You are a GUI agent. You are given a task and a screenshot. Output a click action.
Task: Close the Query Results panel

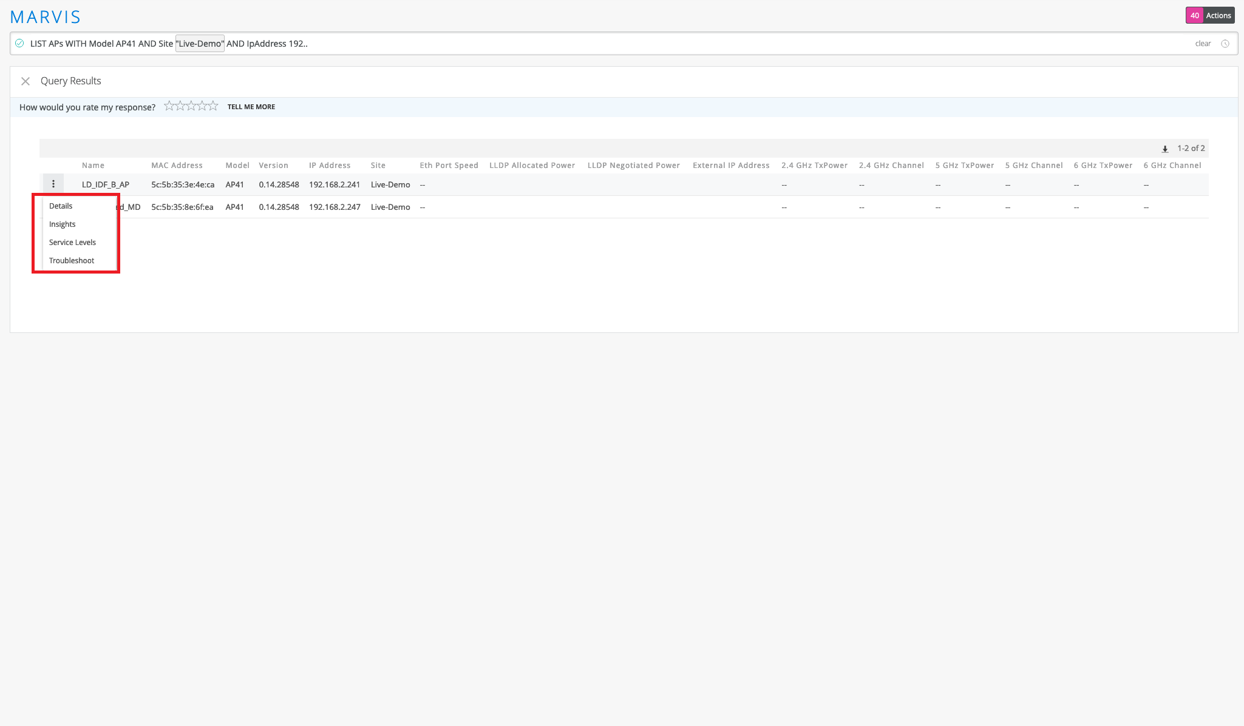pos(25,81)
